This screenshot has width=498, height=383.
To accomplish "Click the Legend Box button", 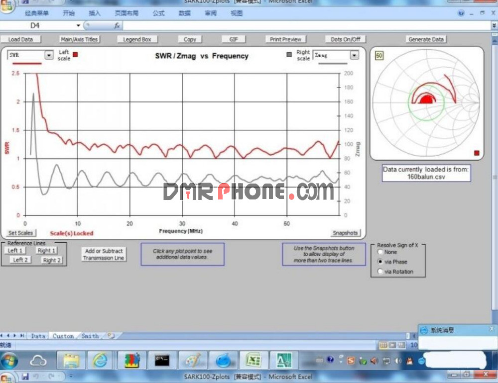I will point(137,39).
